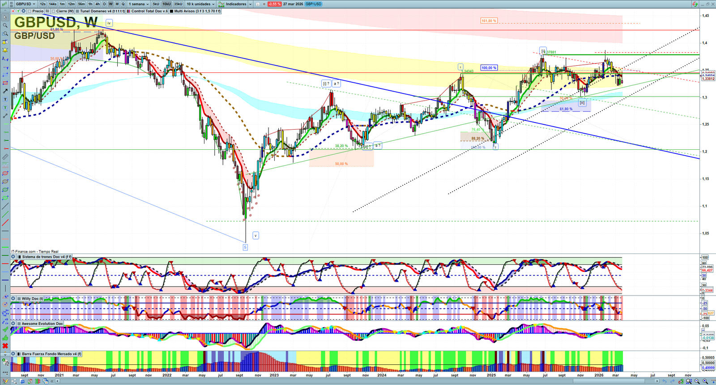The width and height of the screenshot is (716, 385).
Task: Switch to the quarterly Q timeframe
Action: pyautogui.click(x=123, y=4)
